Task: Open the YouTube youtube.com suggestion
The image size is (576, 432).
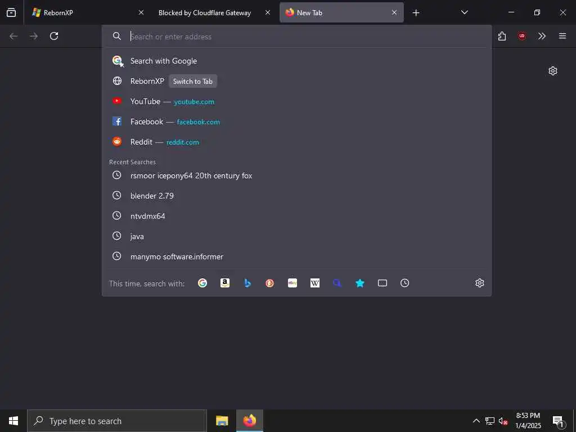Action: tap(296, 101)
